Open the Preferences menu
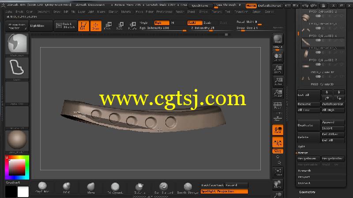Viewport: 353px width, 198px height. [164, 12]
